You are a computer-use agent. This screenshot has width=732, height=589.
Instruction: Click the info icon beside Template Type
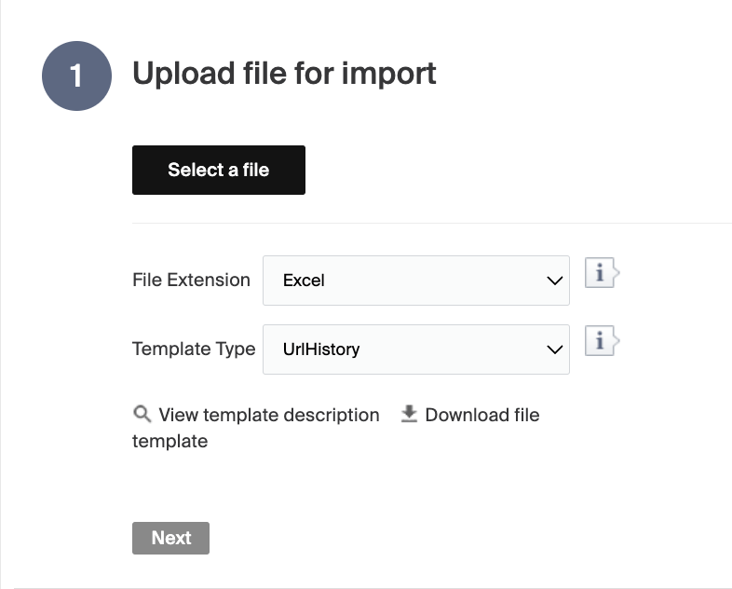(x=601, y=343)
